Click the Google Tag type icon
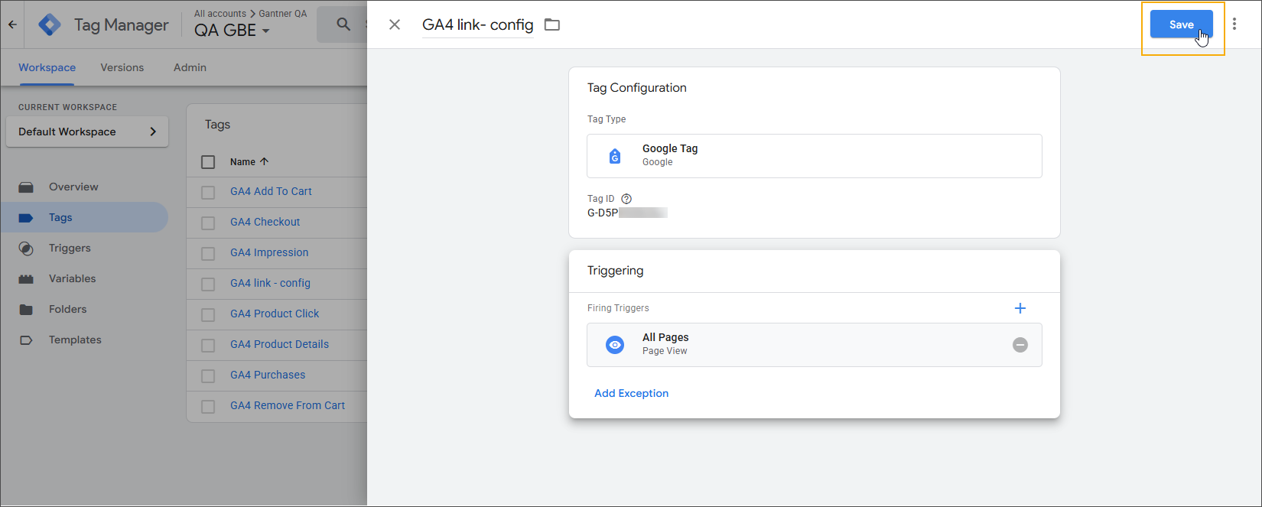 (615, 156)
